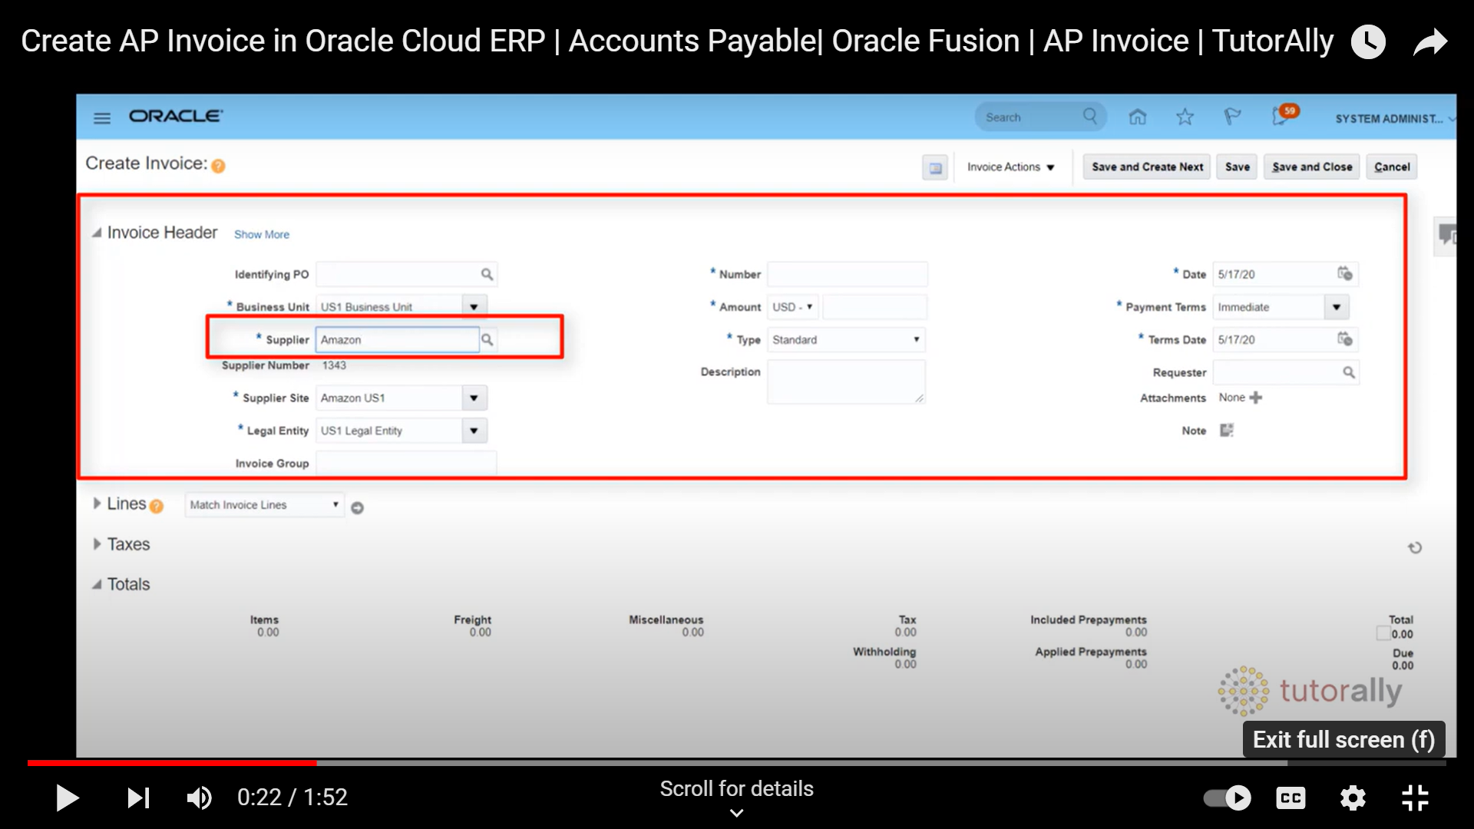Open the hamburger navigator menu
Screen dimensions: 1474x829
pyautogui.click(x=102, y=117)
